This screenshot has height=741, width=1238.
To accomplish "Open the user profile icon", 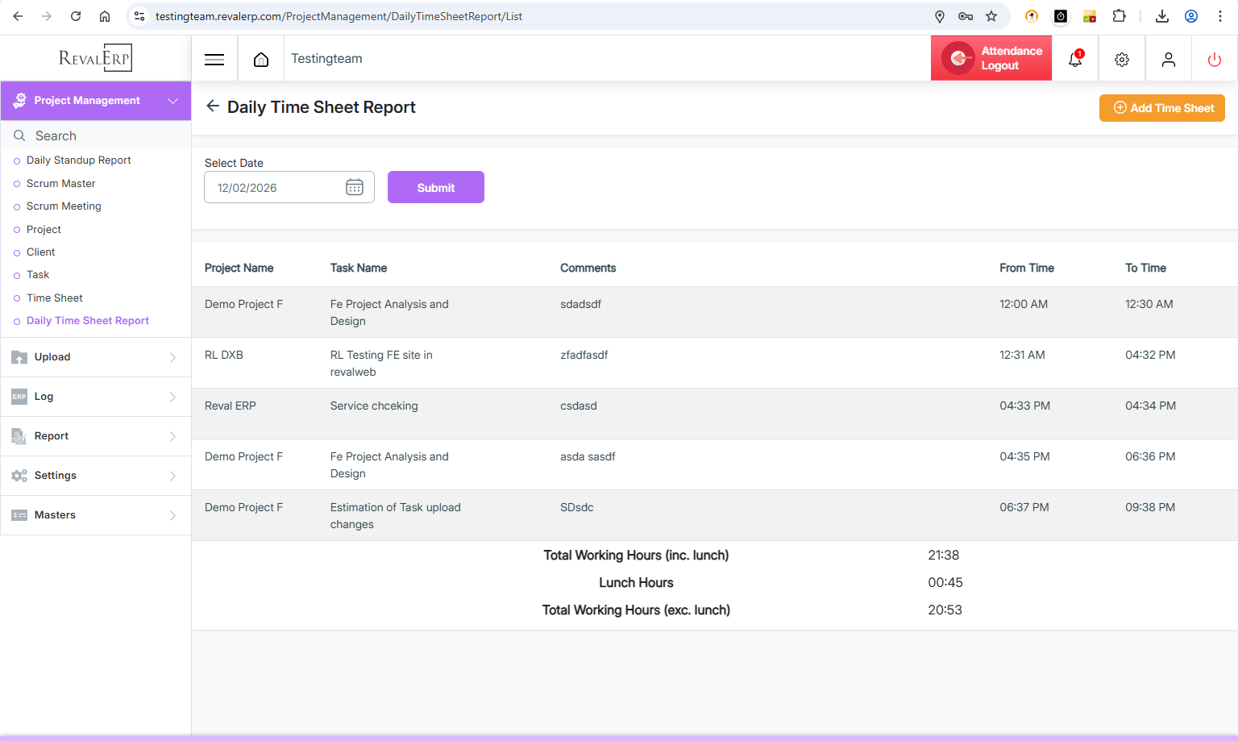I will pos(1168,59).
